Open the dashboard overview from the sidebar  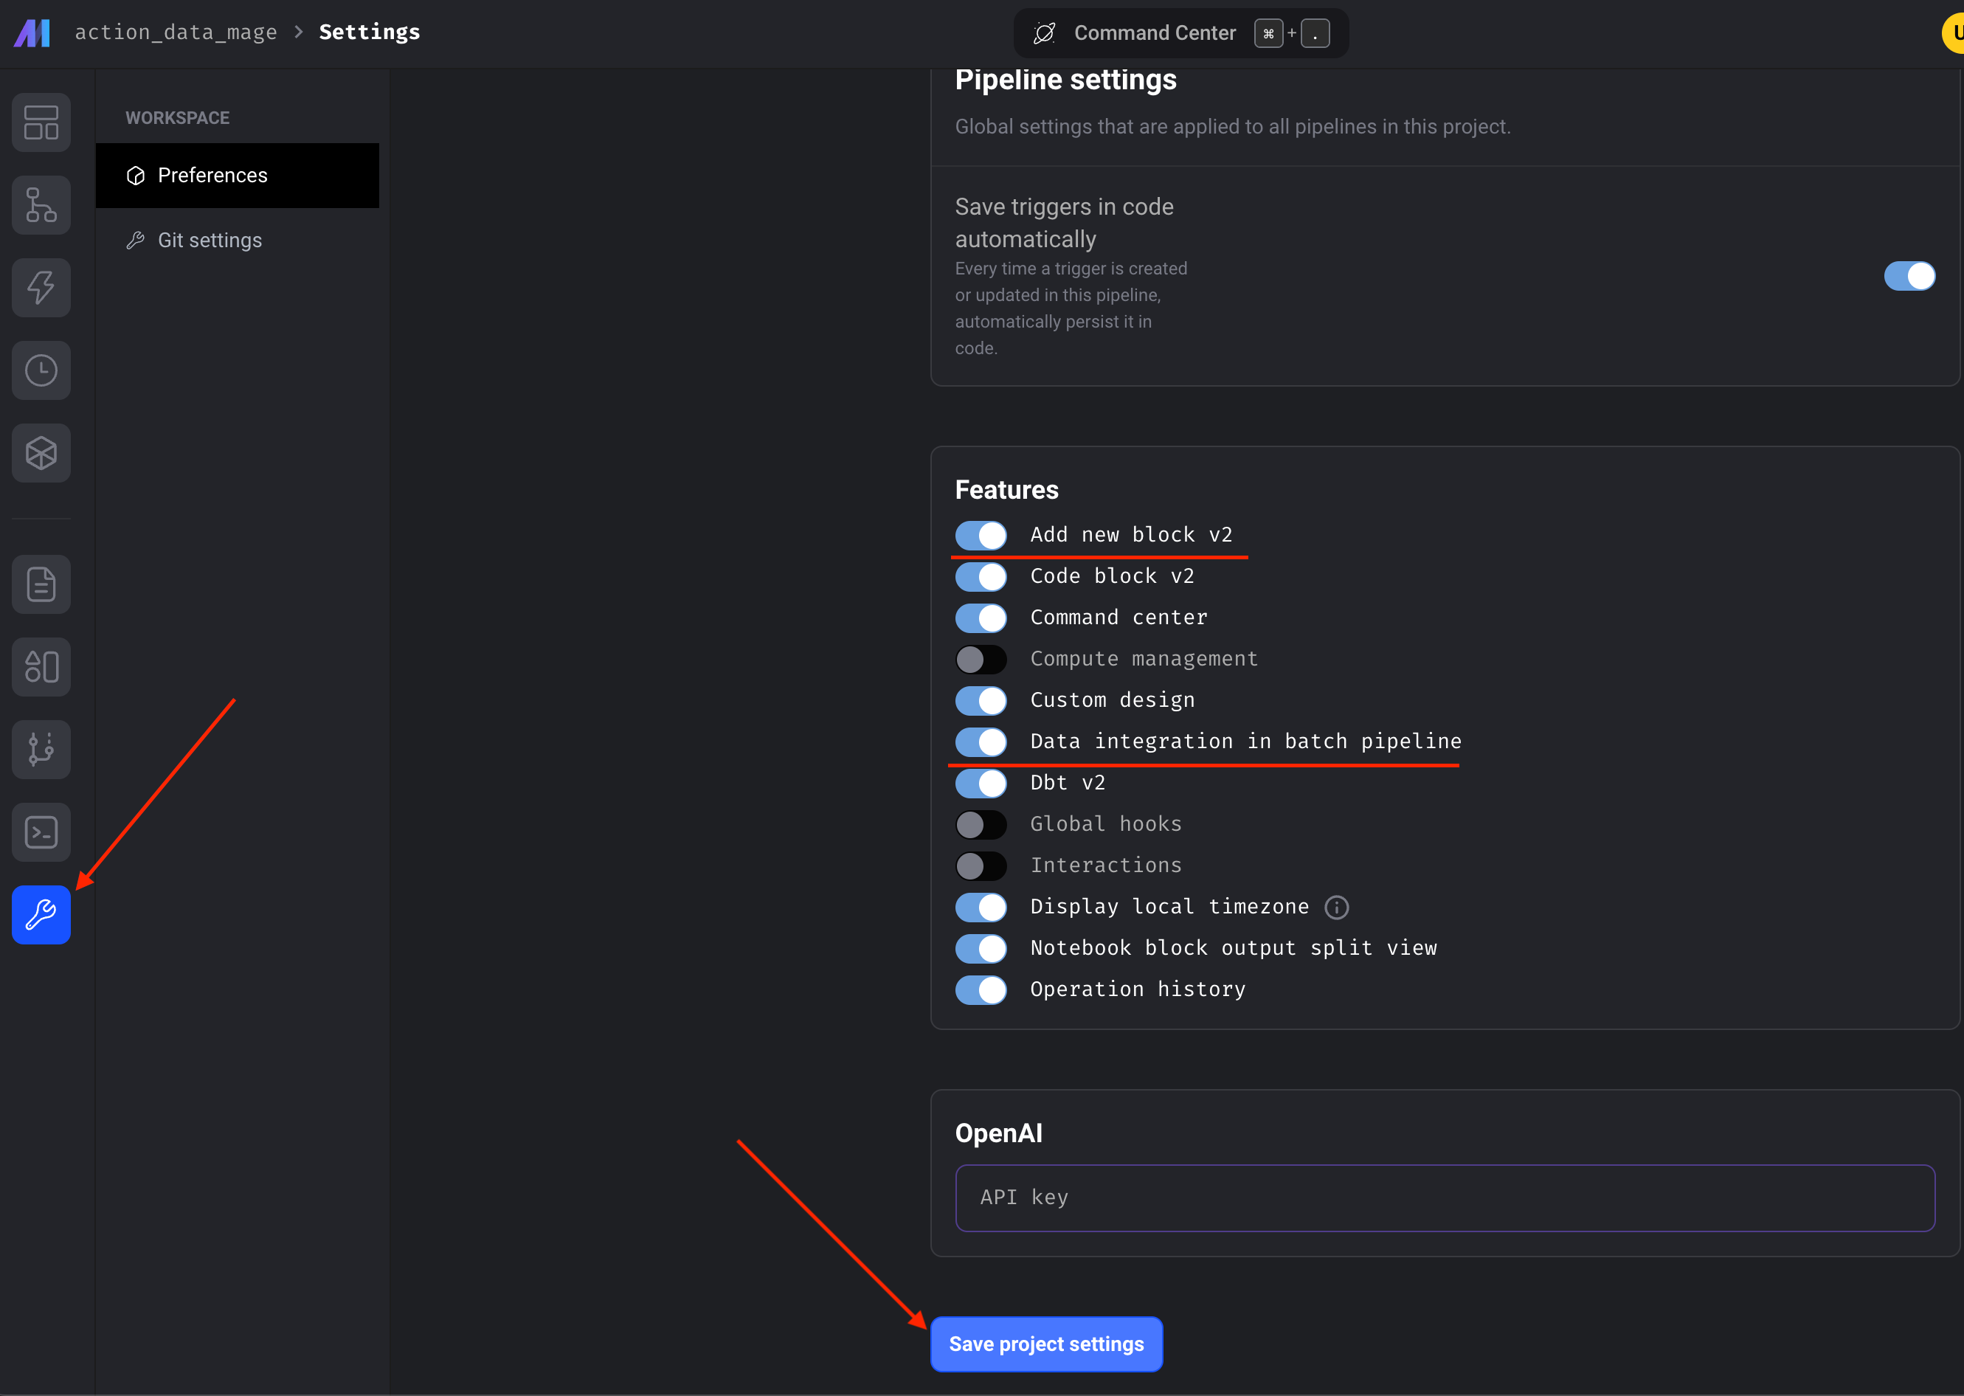point(41,122)
